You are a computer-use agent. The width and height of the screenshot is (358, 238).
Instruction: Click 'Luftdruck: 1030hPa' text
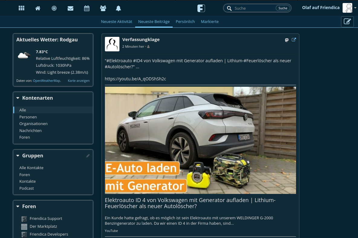tap(54, 66)
